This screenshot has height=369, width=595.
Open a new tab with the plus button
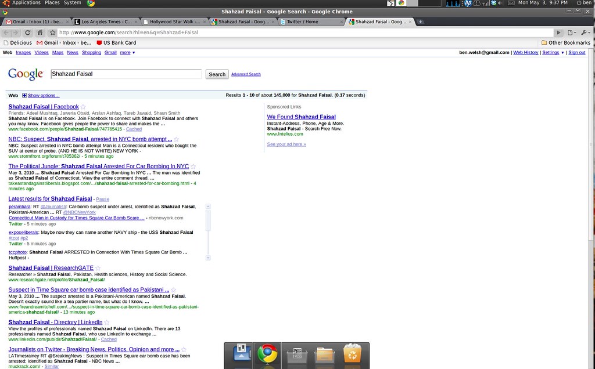[420, 22]
